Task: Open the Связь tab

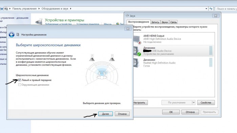Action: point(173,22)
